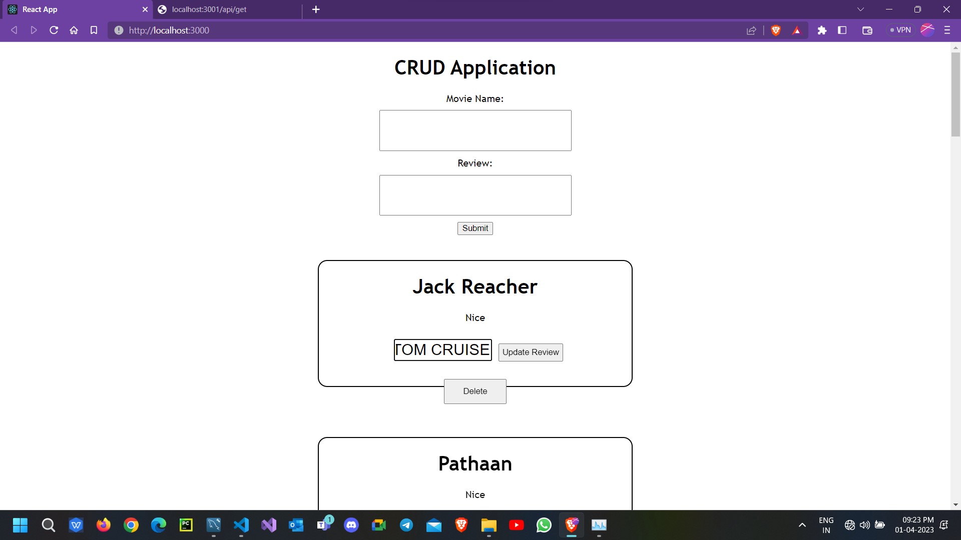
Task: Open a new browser tab
Action: [316, 9]
